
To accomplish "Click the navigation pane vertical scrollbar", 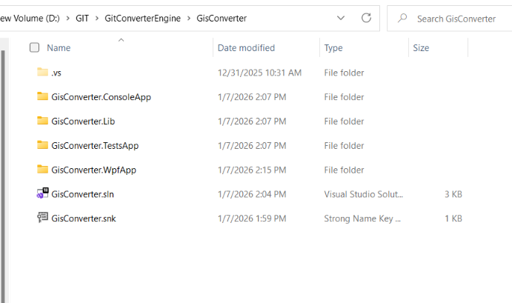I will [3, 176].
